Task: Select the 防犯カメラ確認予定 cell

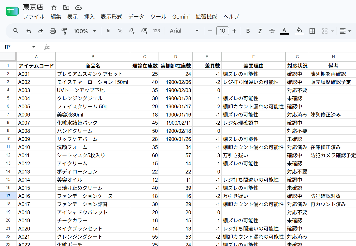Action: (333, 155)
